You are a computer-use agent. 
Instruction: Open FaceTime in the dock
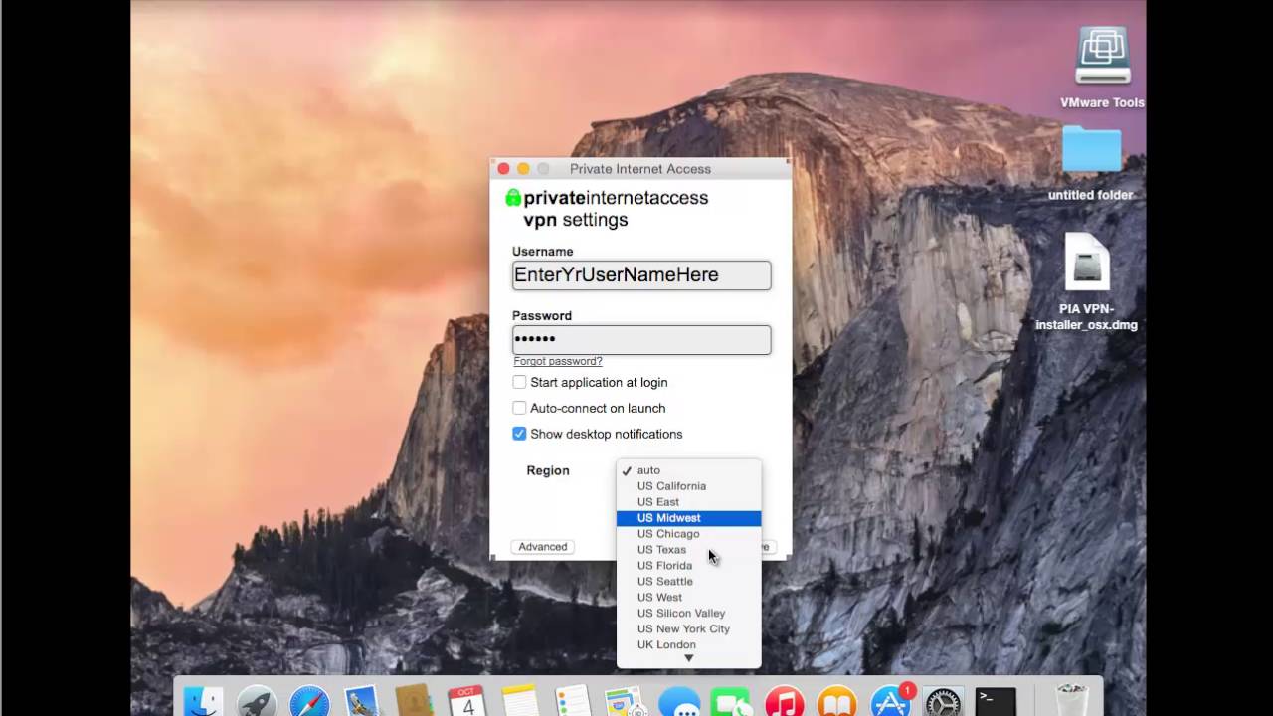732,701
